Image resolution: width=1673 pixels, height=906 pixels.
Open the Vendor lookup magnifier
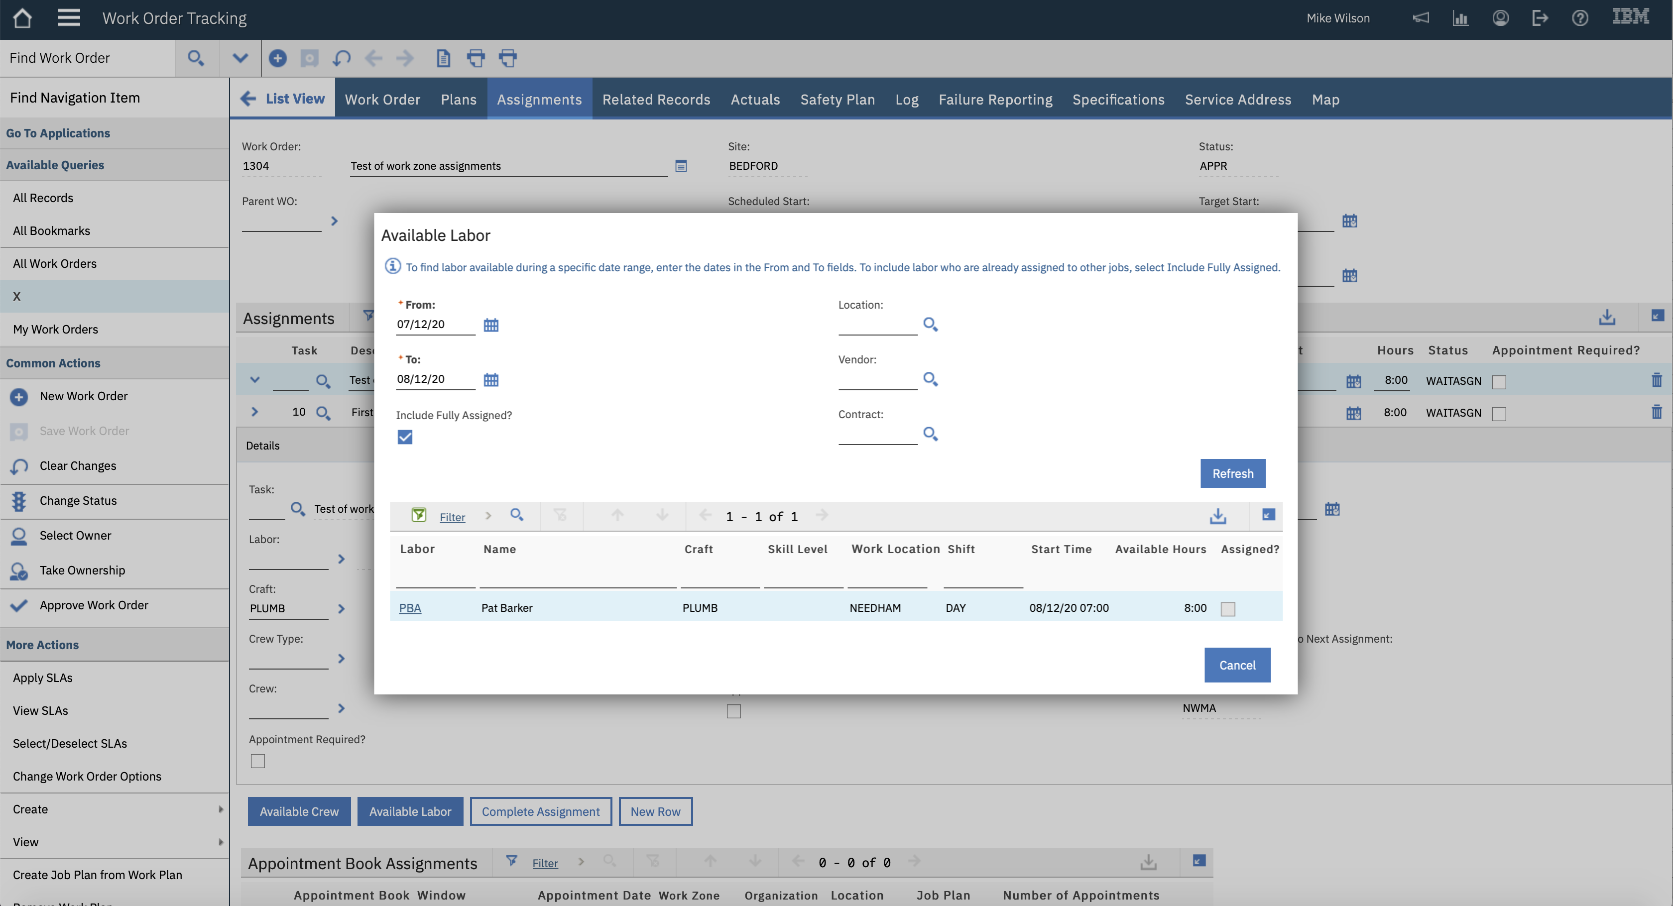click(930, 379)
